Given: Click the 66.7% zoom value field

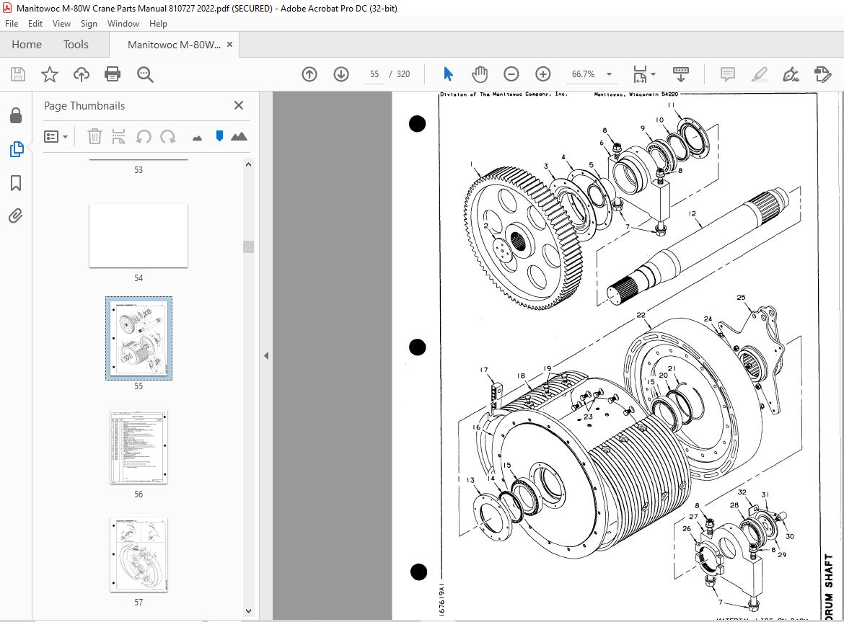Looking at the screenshot, I should 584,74.
